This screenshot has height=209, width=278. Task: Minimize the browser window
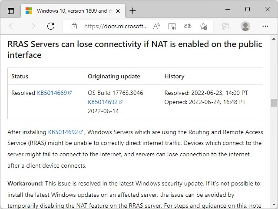tap(228, 9)
